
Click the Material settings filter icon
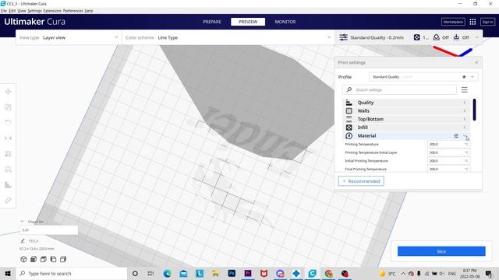tap(455, 136)
